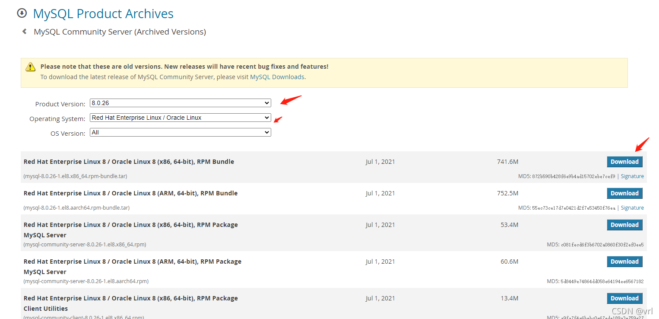Click the 53.4M file size value
This screenshot has width=659, height=319.
point(509,225)
